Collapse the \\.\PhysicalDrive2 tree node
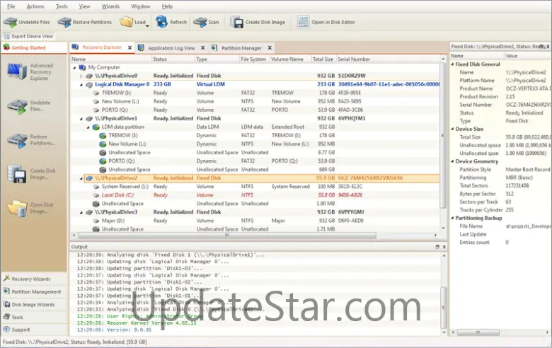 [81, 178]
